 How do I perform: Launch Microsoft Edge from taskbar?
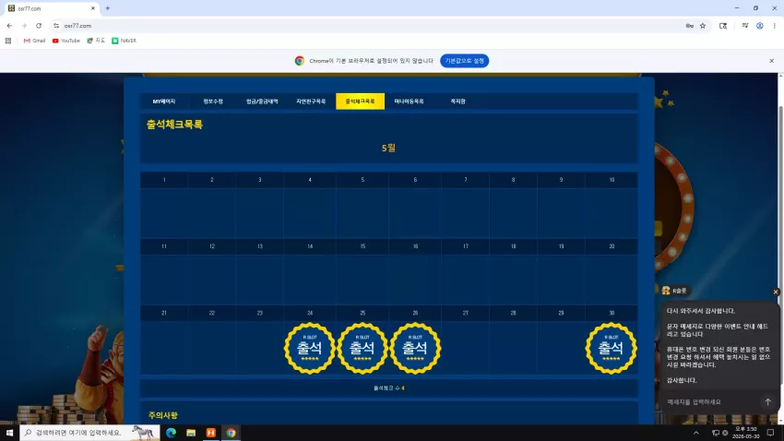[x=171, y=433]
